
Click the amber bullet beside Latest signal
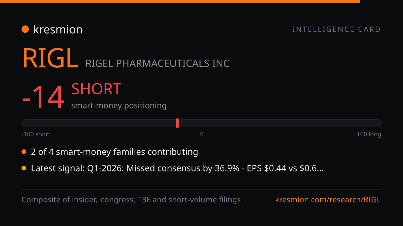pyautogui.click(x=24, y=168)
